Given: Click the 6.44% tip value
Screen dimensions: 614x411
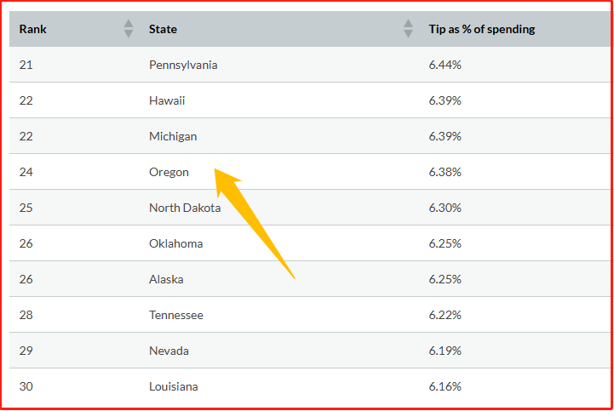Looking at the screenshot, I should coord(445,65).
